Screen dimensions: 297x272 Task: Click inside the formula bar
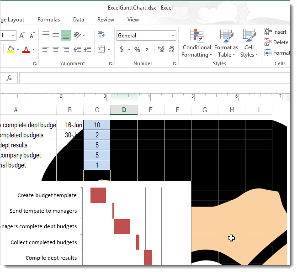[x=154, y=78]
